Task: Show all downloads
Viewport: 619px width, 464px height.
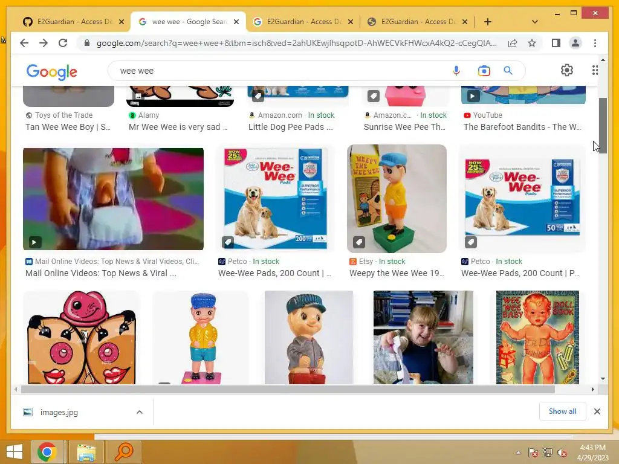Action: coord(563,411)
